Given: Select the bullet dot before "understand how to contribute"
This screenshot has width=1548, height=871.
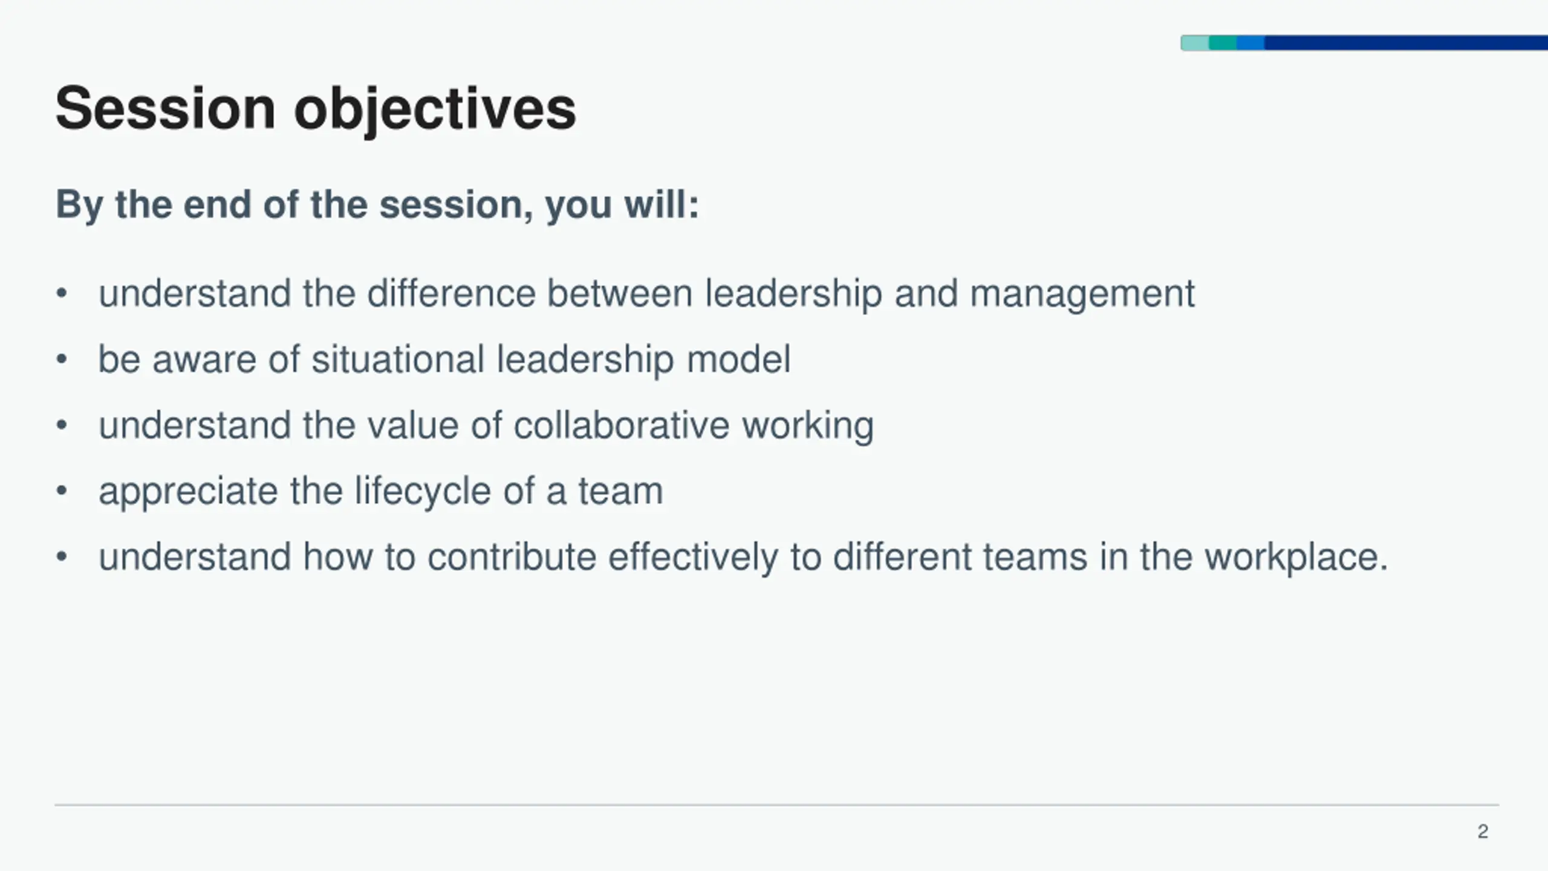Looking at the screenshot, I should click(61, 557).
